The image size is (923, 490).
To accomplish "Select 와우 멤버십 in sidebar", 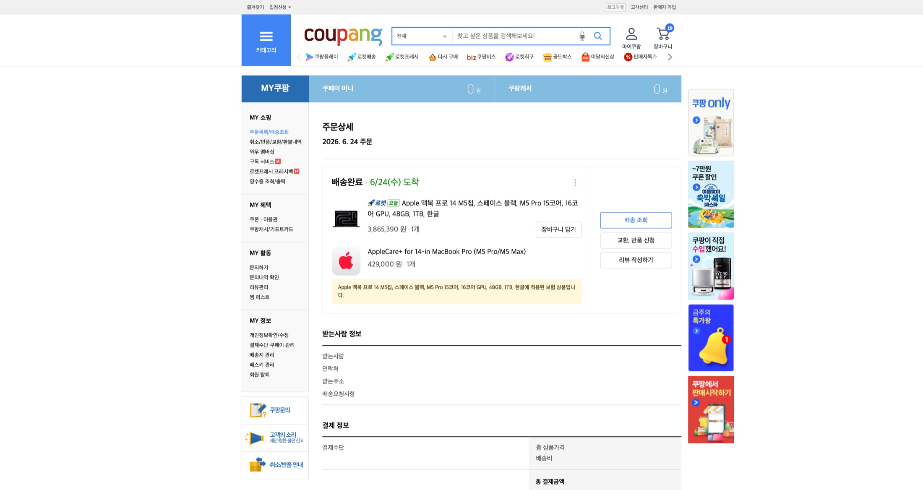I will pyautogui.click(x=262, y=152).
